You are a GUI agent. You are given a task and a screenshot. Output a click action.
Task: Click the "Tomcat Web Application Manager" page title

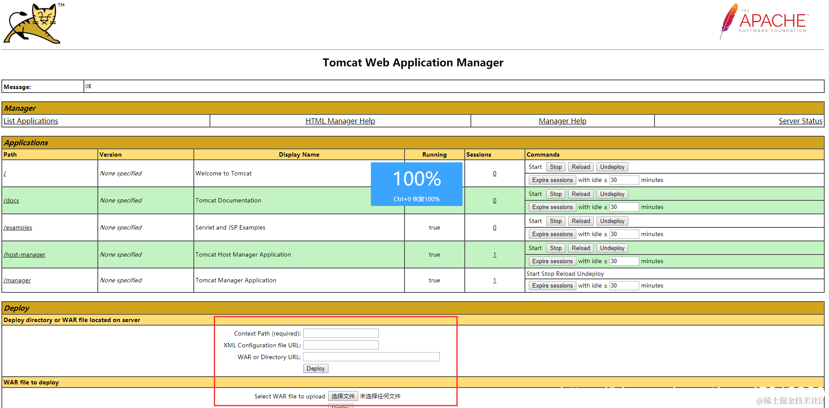pos(413,62)
